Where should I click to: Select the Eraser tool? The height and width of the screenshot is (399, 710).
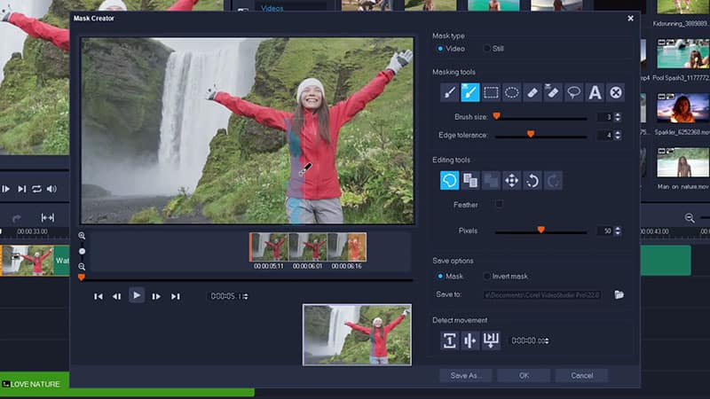[x=532, y=92]
